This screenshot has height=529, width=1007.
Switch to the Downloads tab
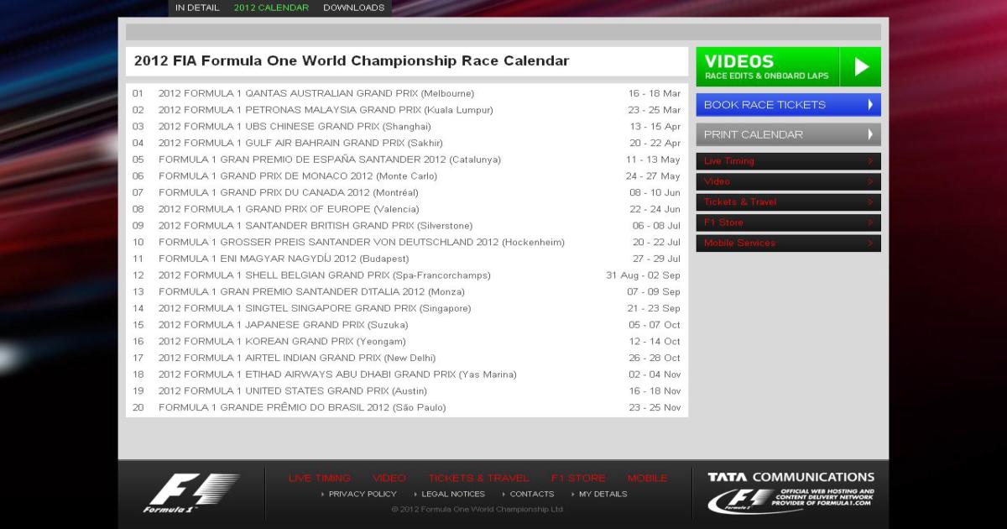[353, 8]
